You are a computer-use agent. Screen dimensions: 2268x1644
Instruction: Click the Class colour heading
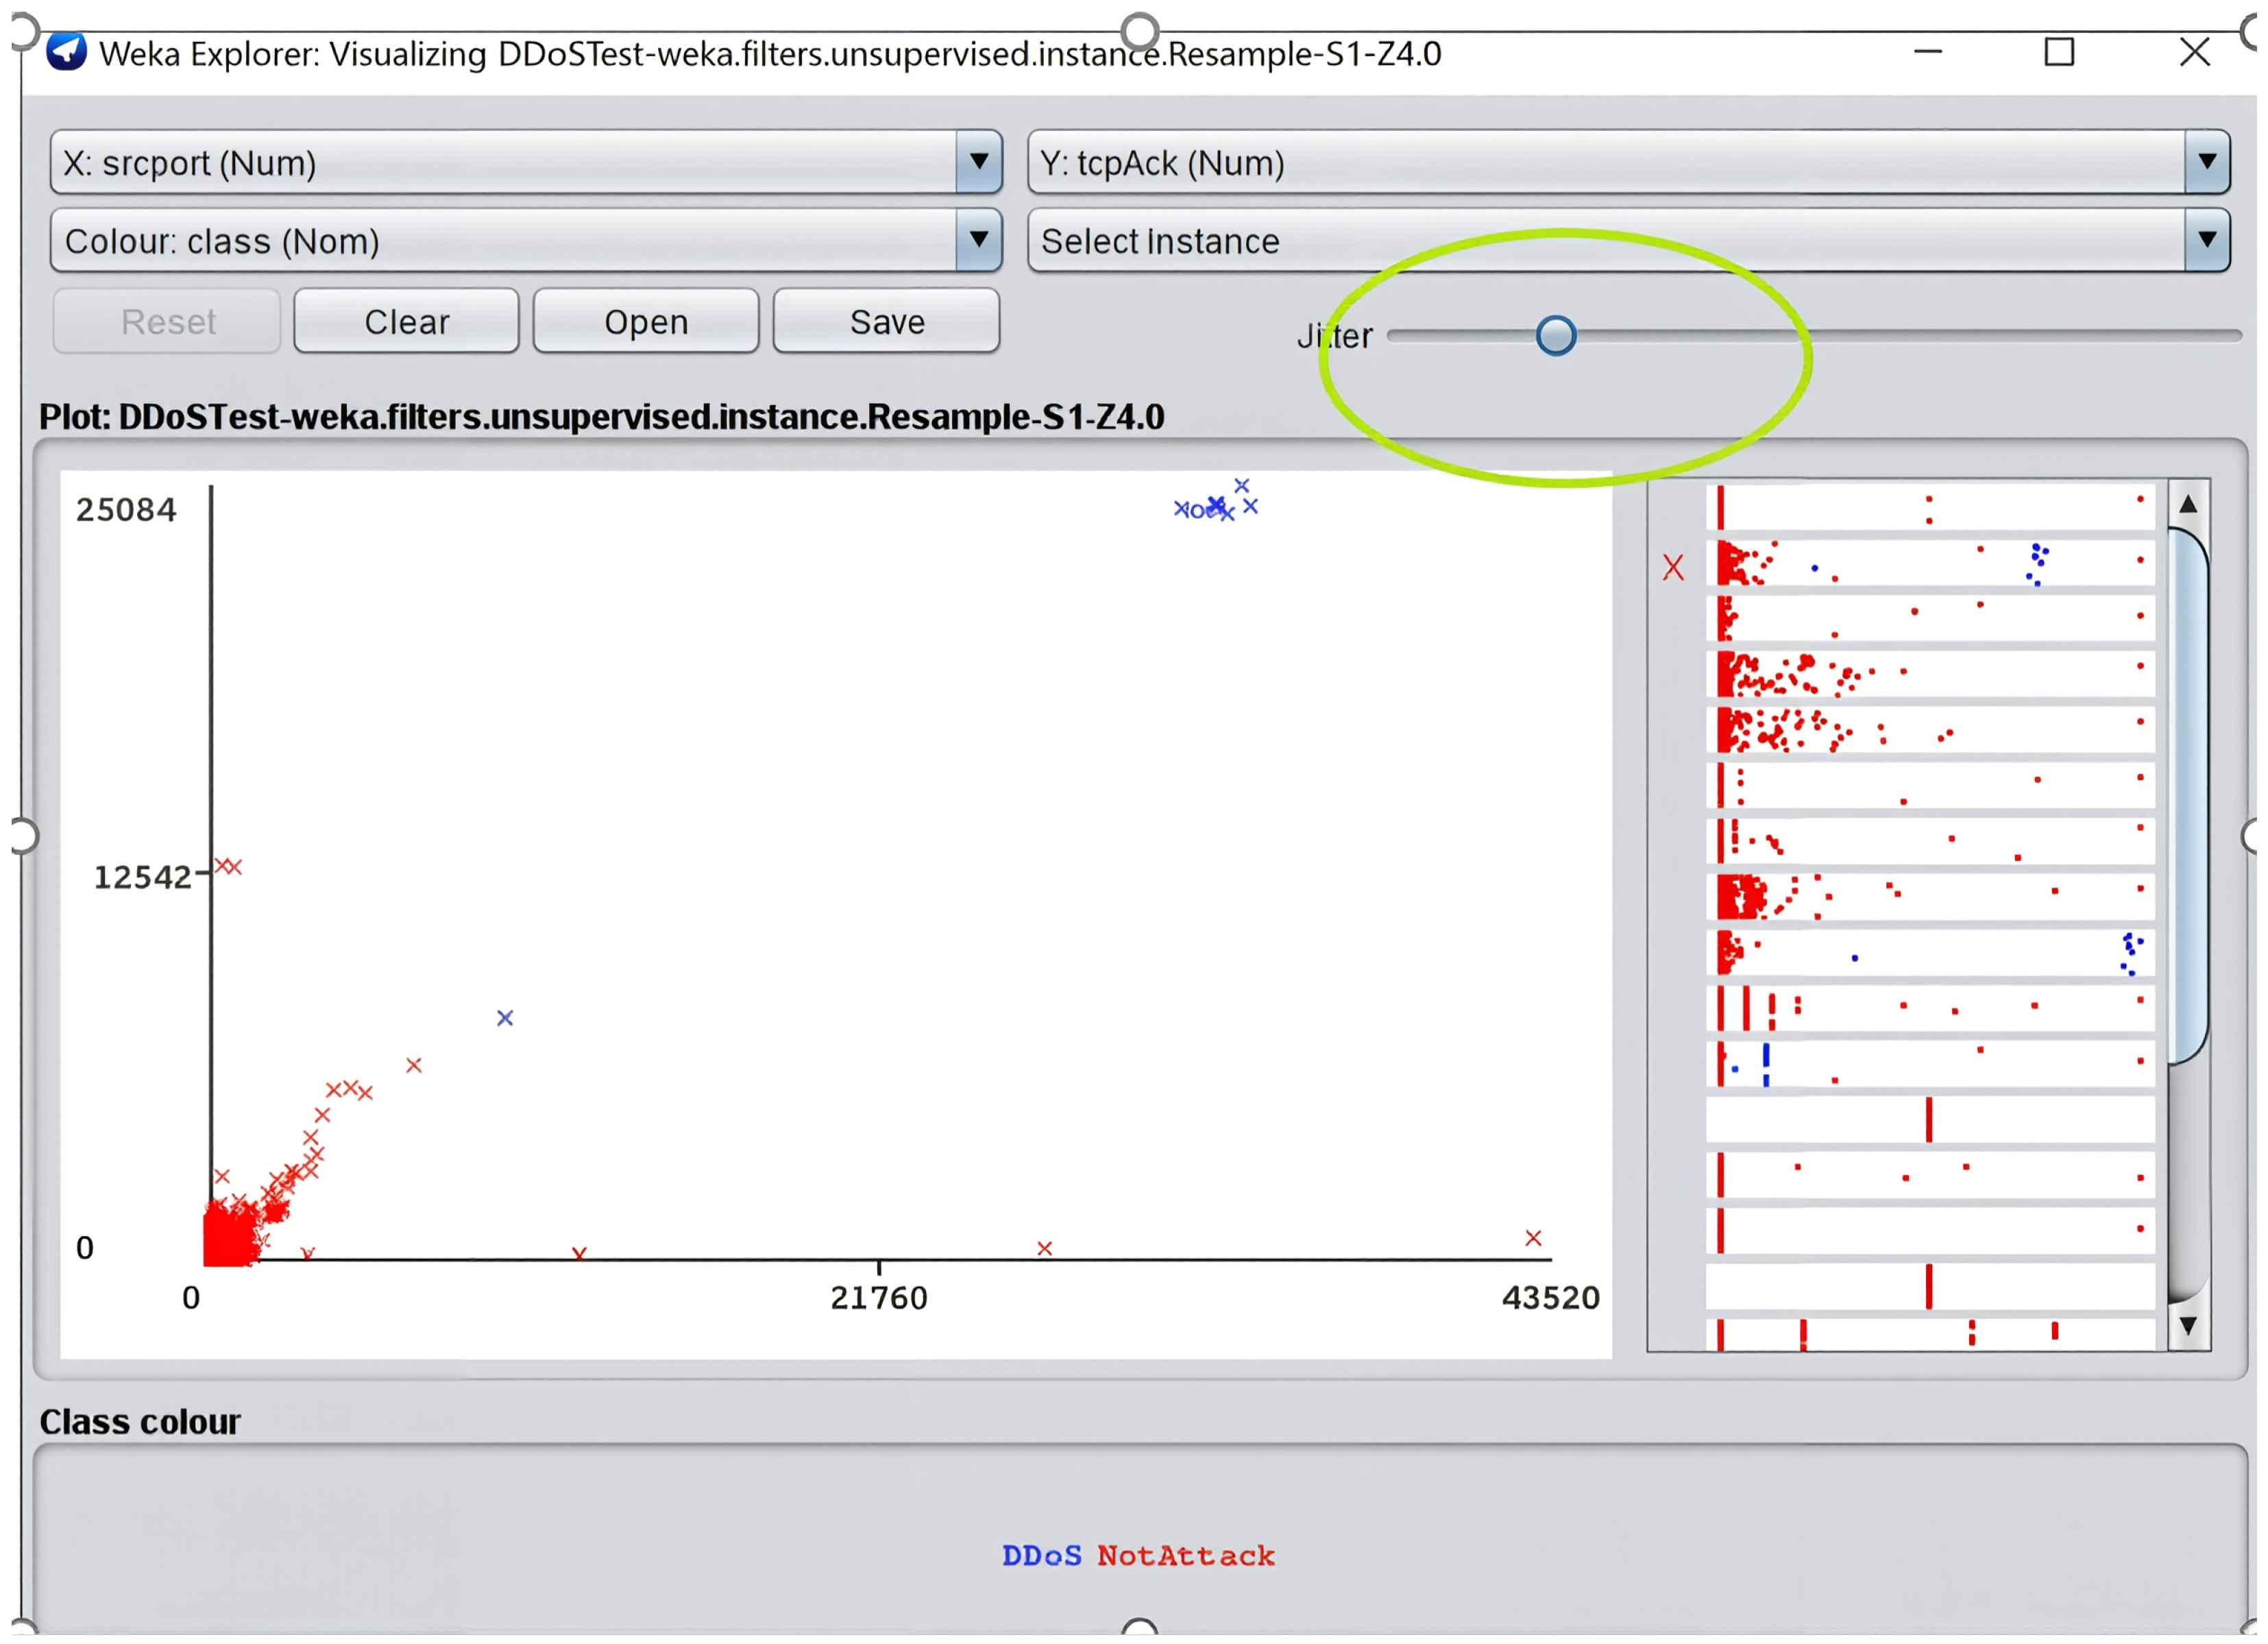(140, 1423)
